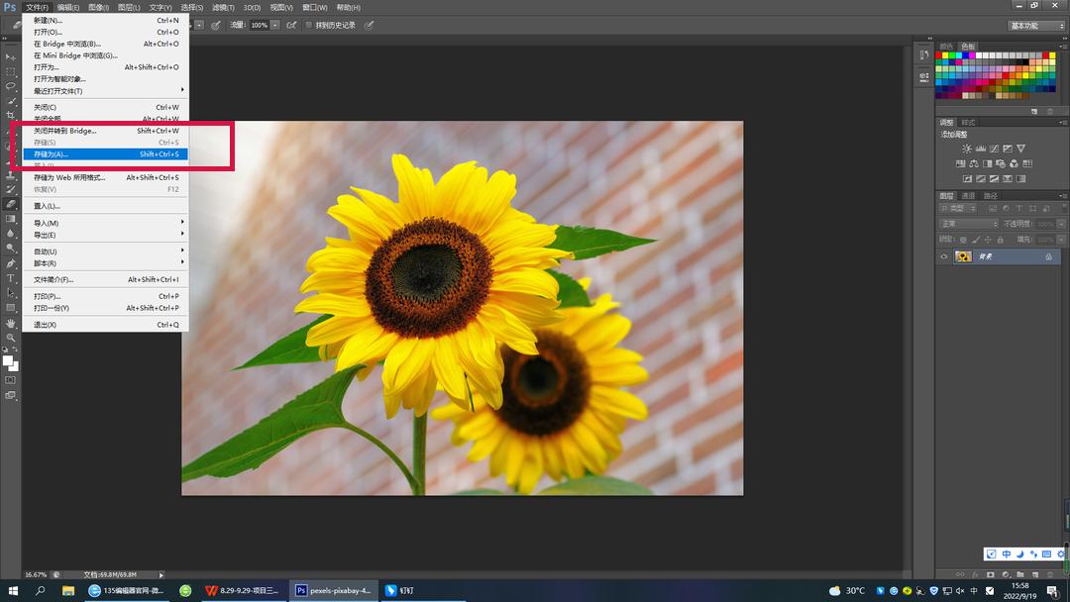
Task: Select the Zoom magnifier tool
Action: (x=11, y=338)
